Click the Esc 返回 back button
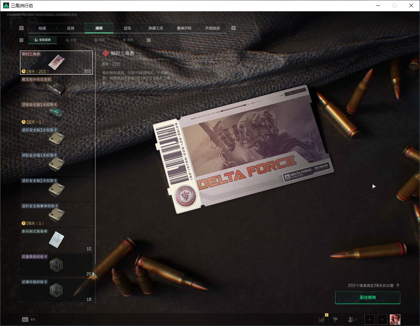420x326 pixels. [28, 319]
